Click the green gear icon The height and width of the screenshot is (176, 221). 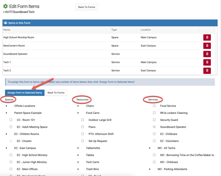click(x=5, y=6)
